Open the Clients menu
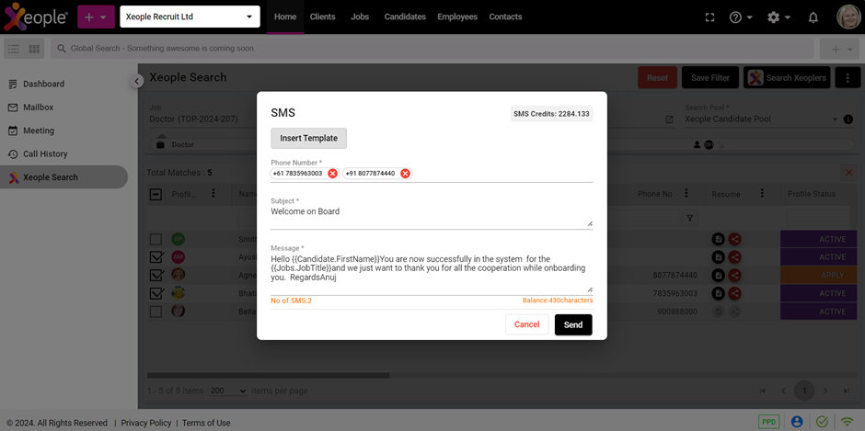This screenshot has height=431, width=865. coord(322,17)
